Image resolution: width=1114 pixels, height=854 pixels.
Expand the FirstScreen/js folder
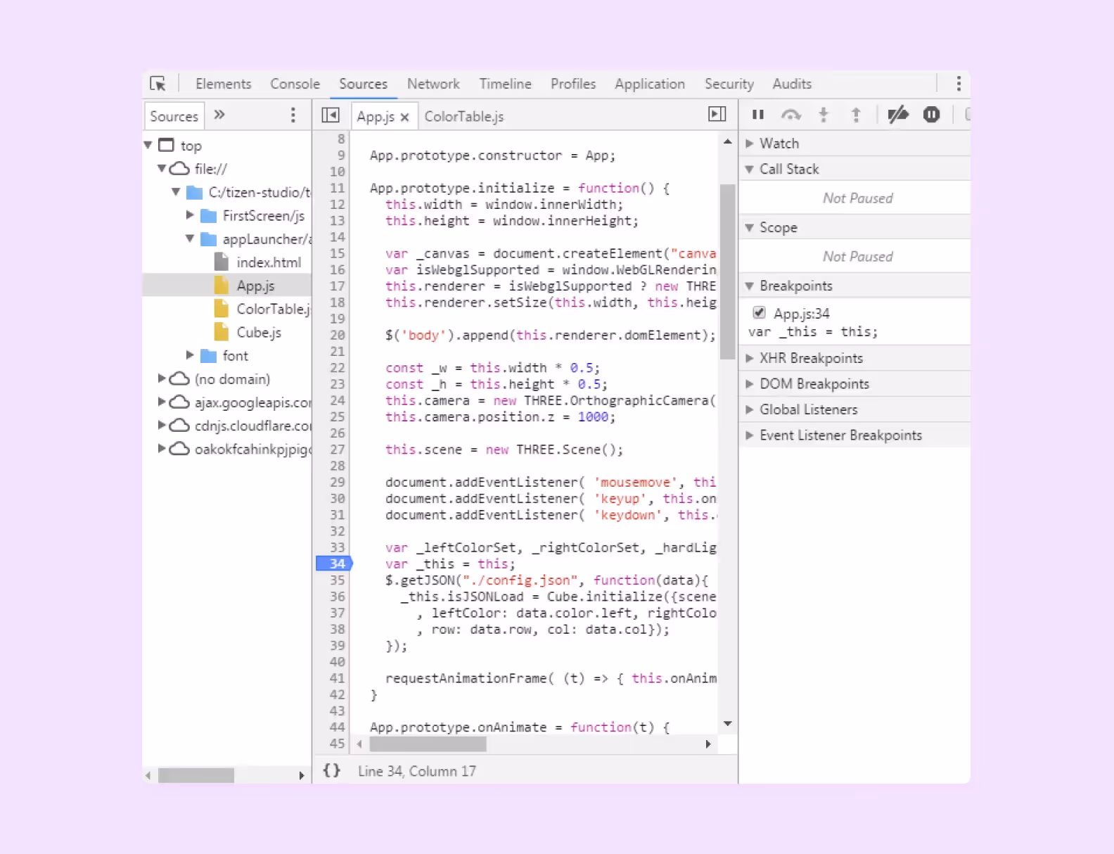pyautogui.click(x=190, y=215)
